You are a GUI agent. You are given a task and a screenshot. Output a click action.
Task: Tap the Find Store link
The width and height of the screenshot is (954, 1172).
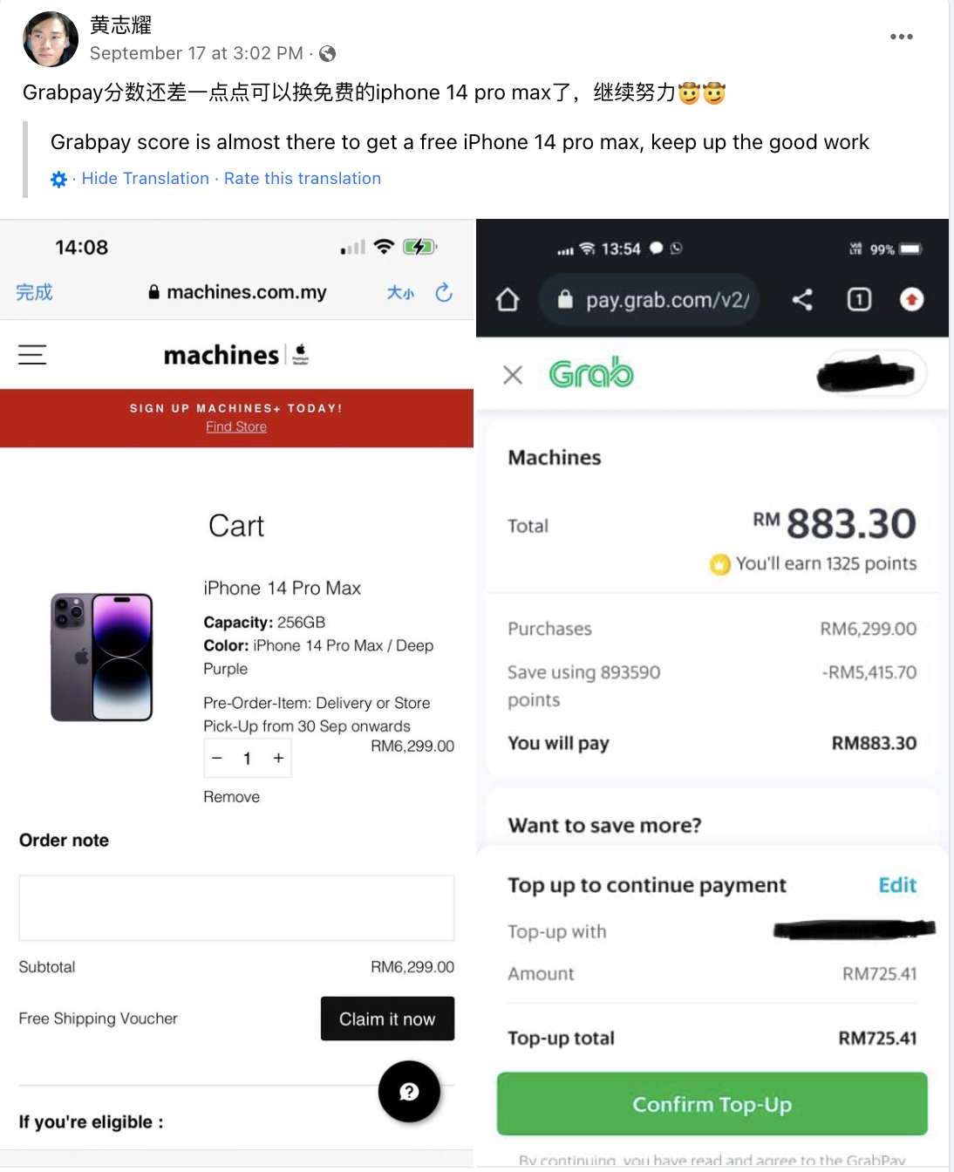click(236, 426)
